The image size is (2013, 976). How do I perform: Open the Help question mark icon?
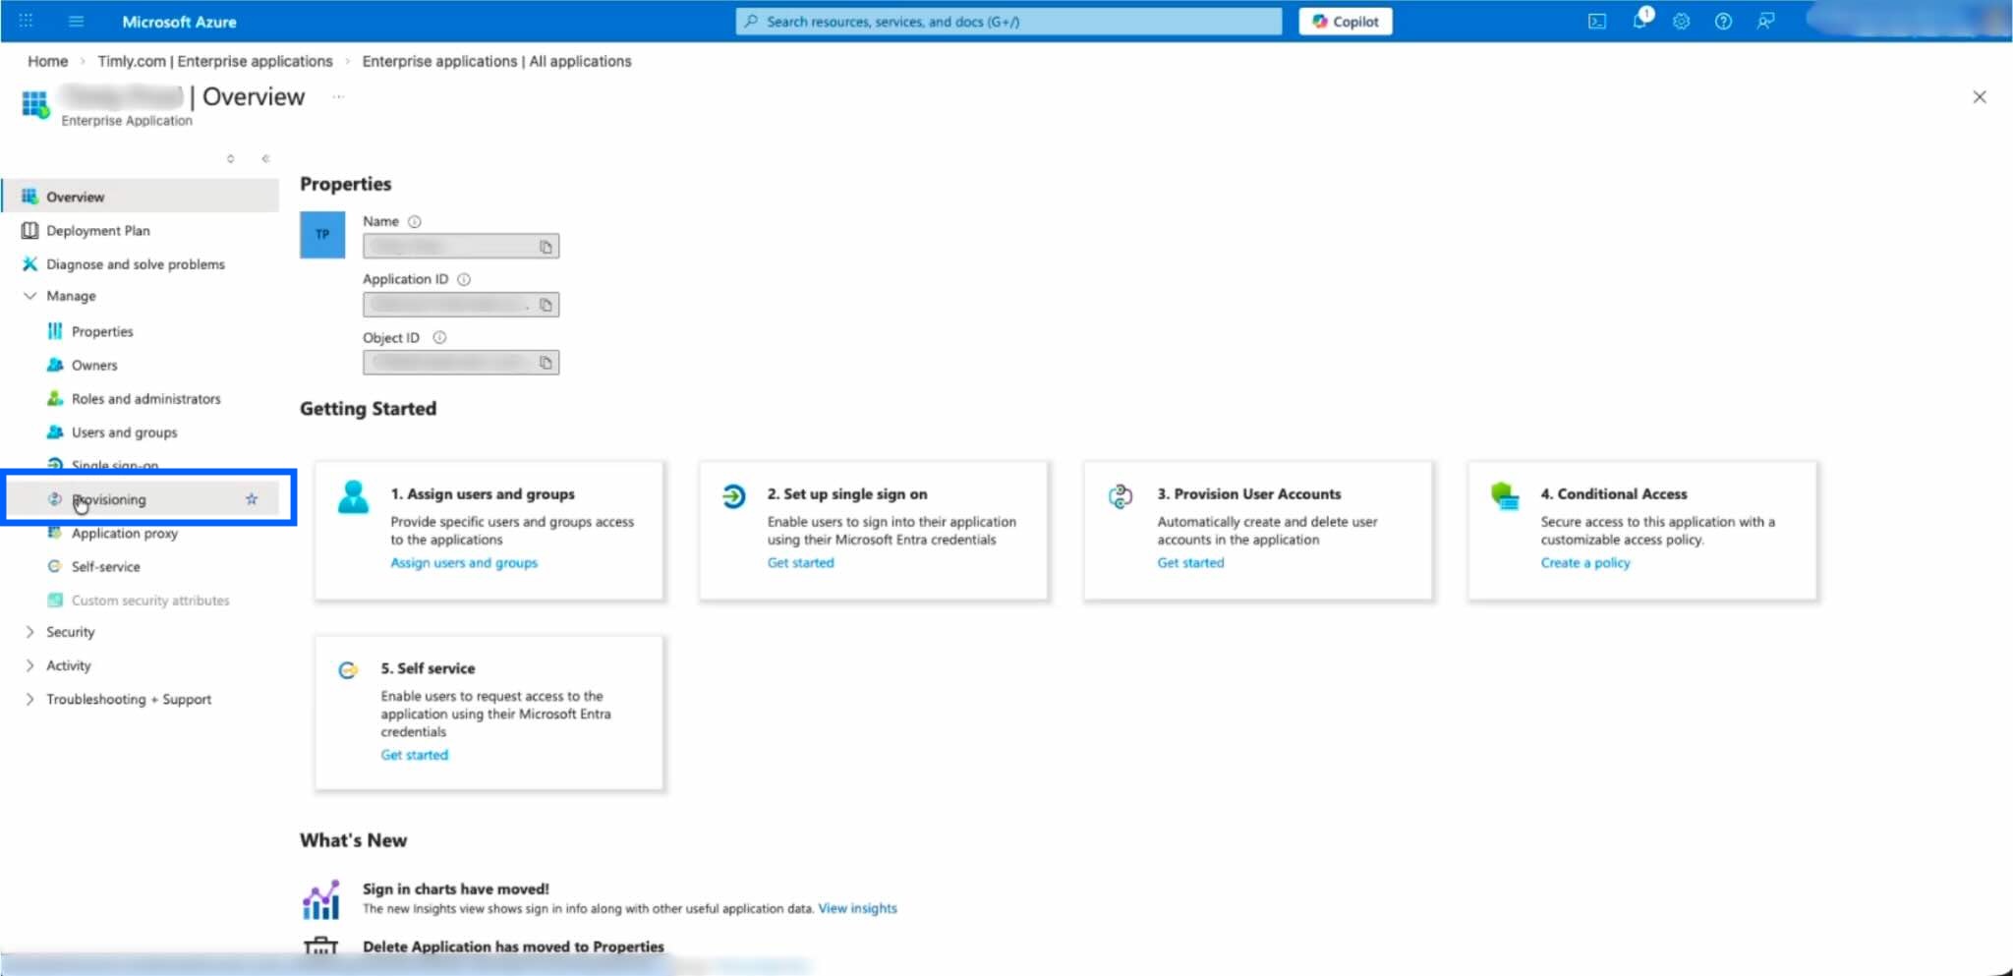(x=1723, y=21)
